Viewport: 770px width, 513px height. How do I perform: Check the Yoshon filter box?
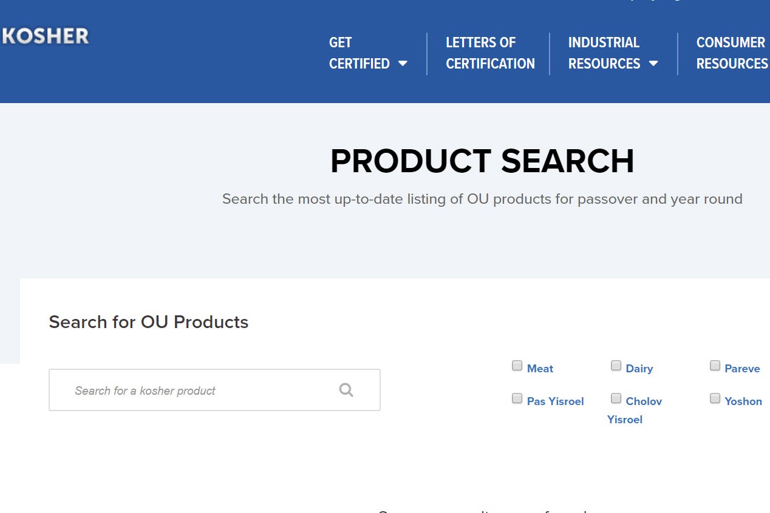(715, 398)
